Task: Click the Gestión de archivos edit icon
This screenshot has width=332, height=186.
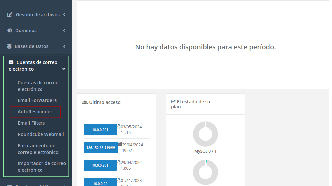Action: tap(10, 15)
